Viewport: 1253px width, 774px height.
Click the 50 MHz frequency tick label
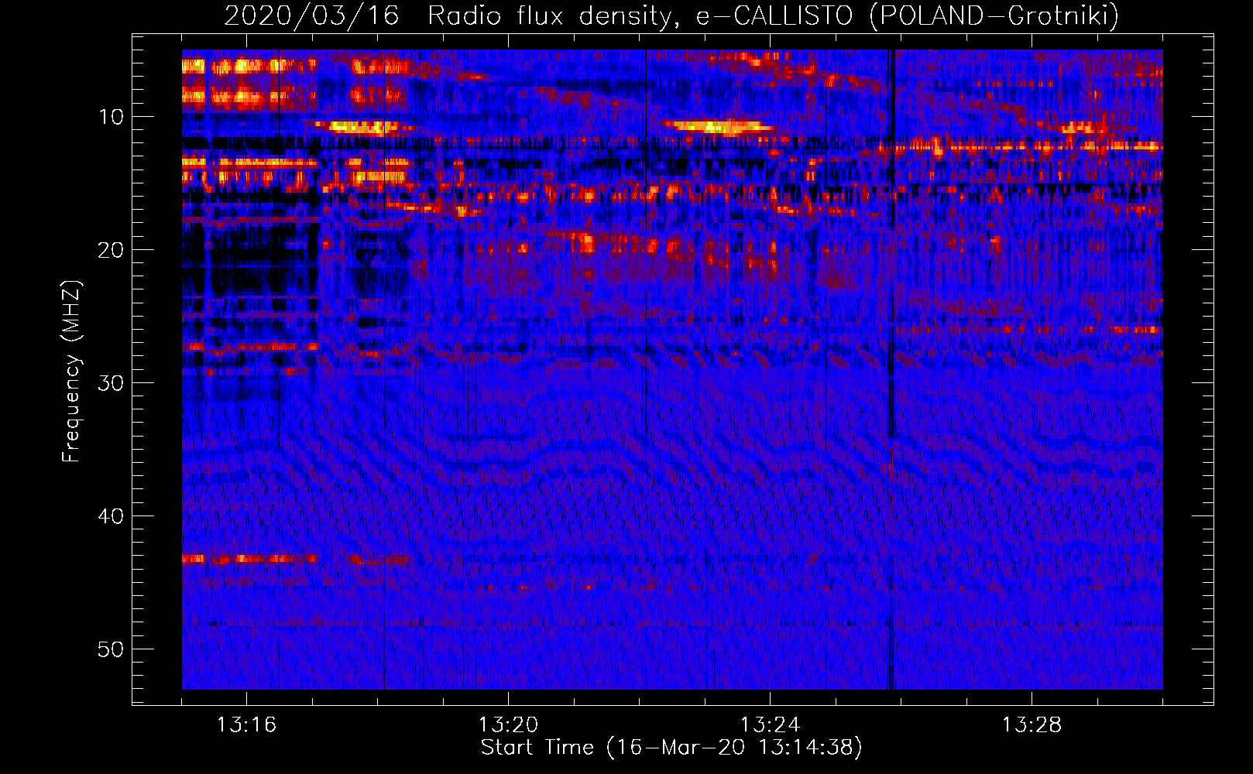(x=111, y=649)
